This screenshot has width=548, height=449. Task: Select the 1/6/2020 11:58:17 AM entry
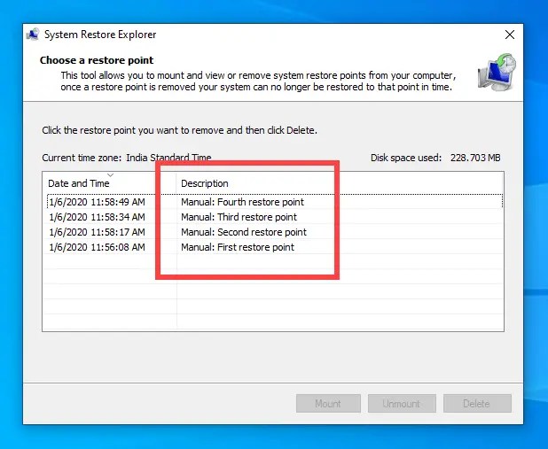tap(97, 232)
